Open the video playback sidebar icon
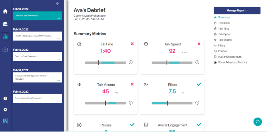267x132 pixels. click(5, 49)
